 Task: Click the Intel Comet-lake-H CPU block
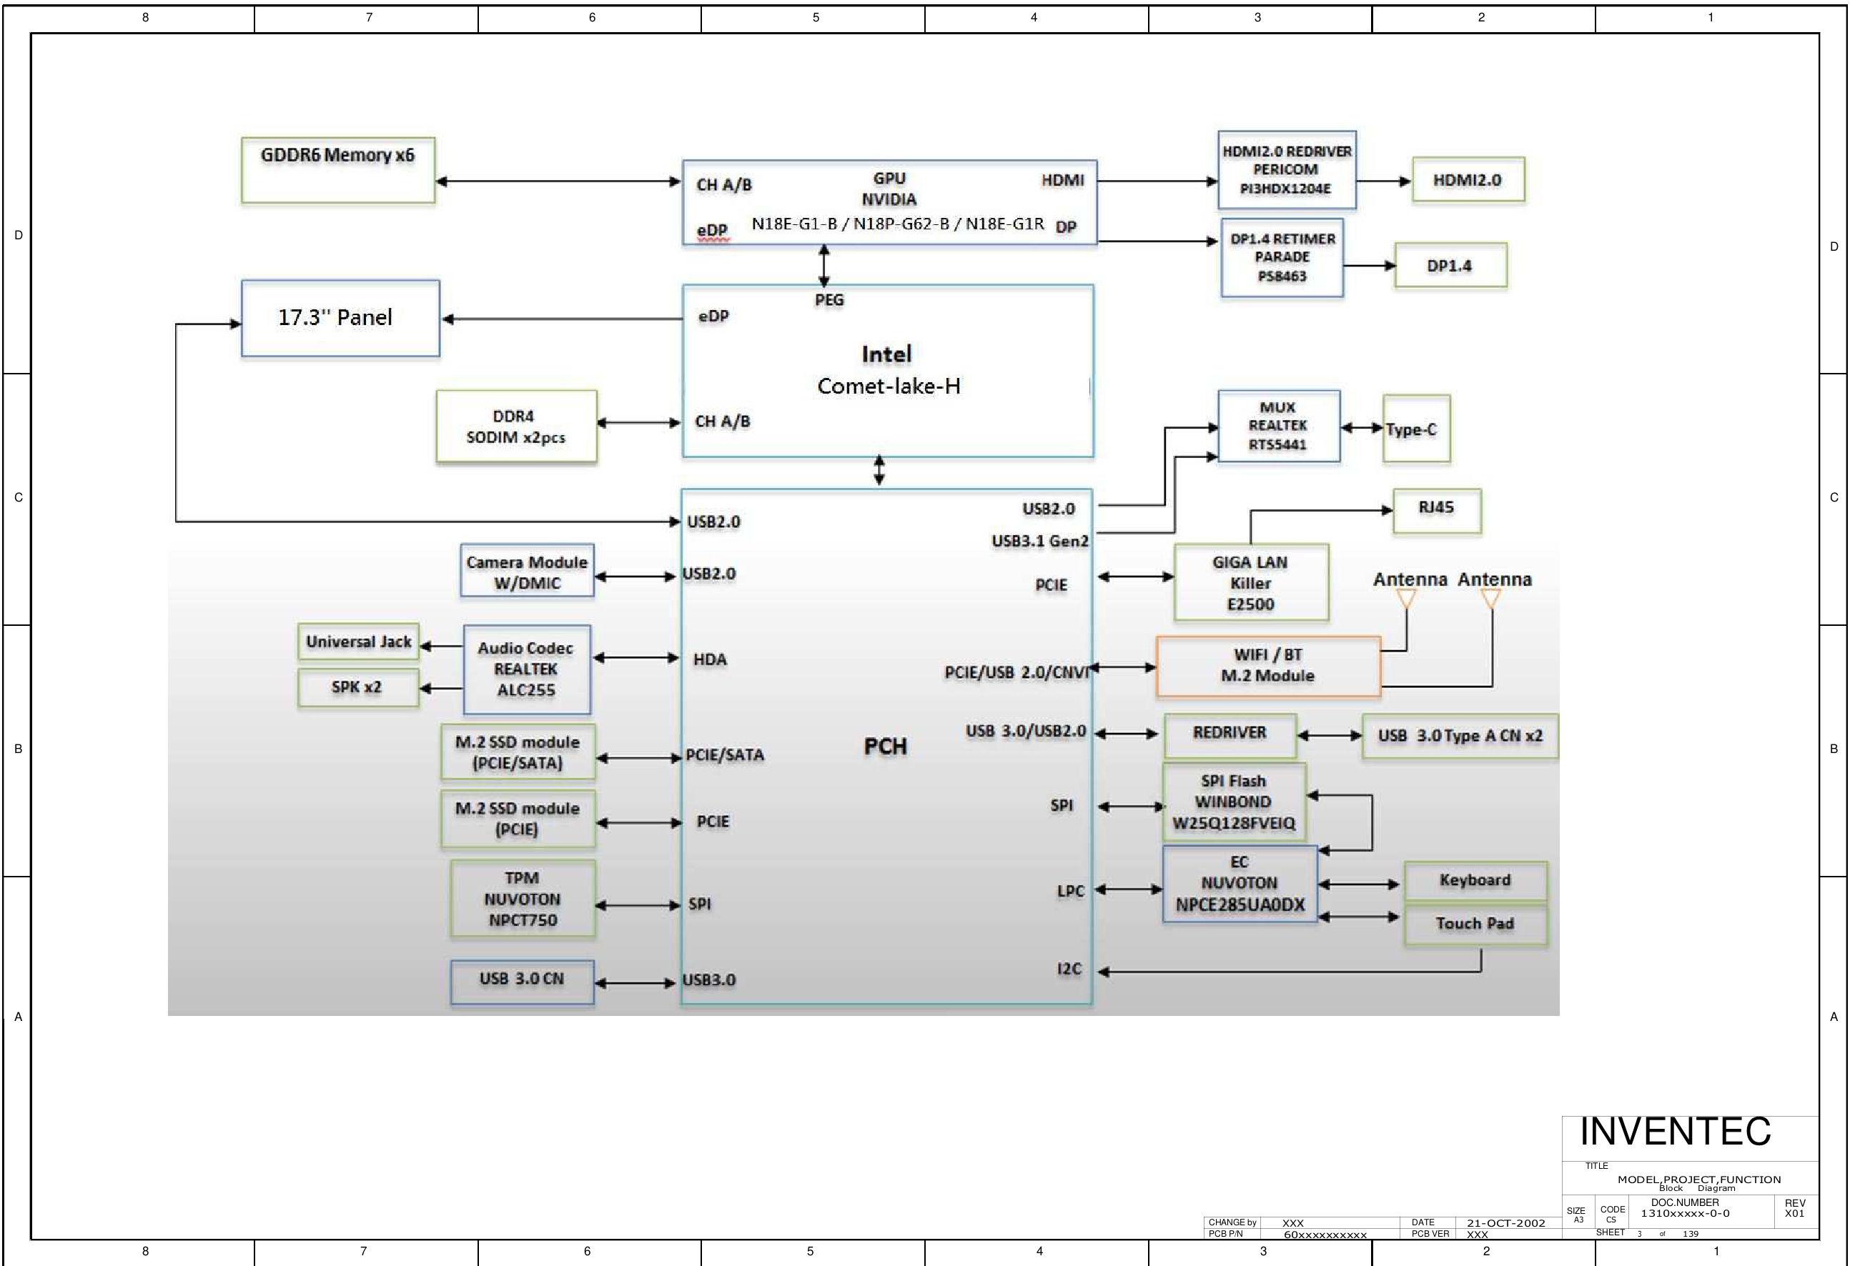[x=888, y=371]
